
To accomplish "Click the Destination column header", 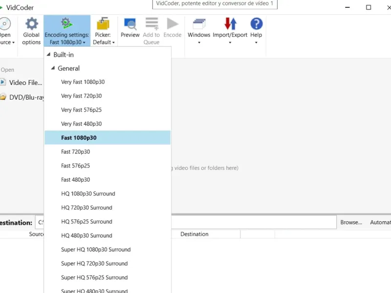I will [194, 234].
